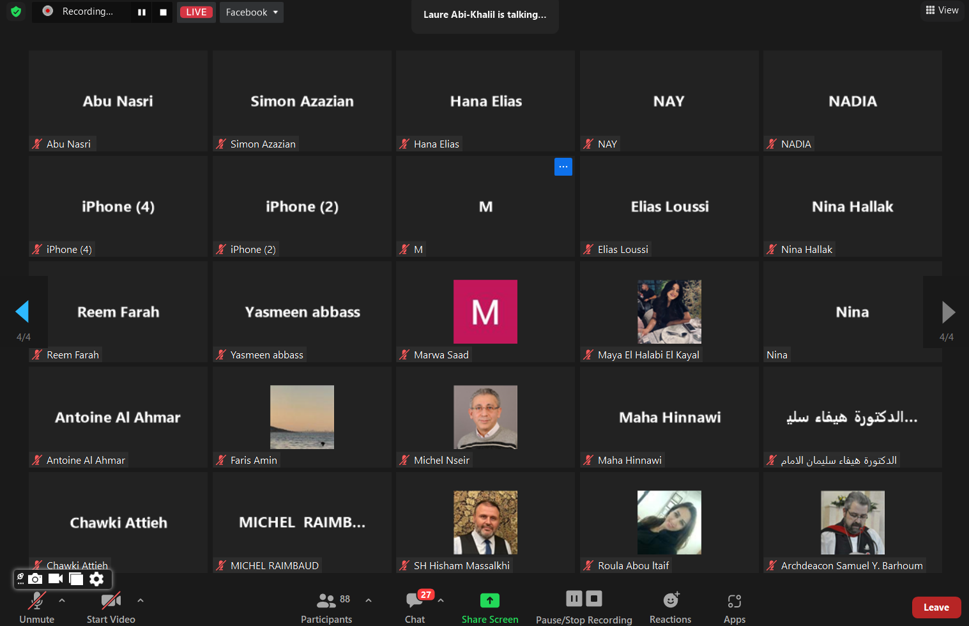969x626 pixels.
Task: Expand audio options next to Unmute
Action: pos(62,600)
